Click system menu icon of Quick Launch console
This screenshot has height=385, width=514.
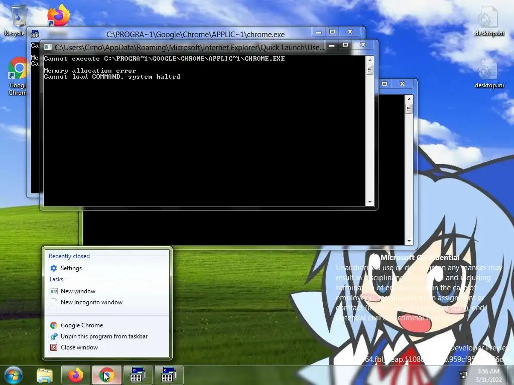click(48, 47)
